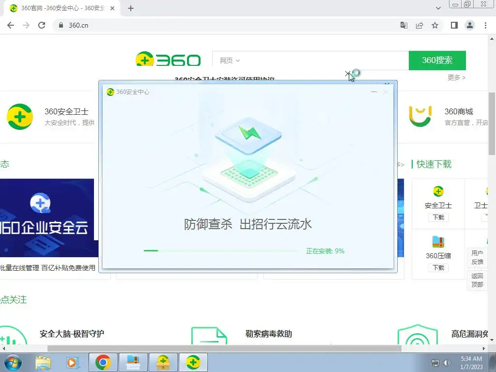Minimize the 360安全中心 installer window

(374, 92)
